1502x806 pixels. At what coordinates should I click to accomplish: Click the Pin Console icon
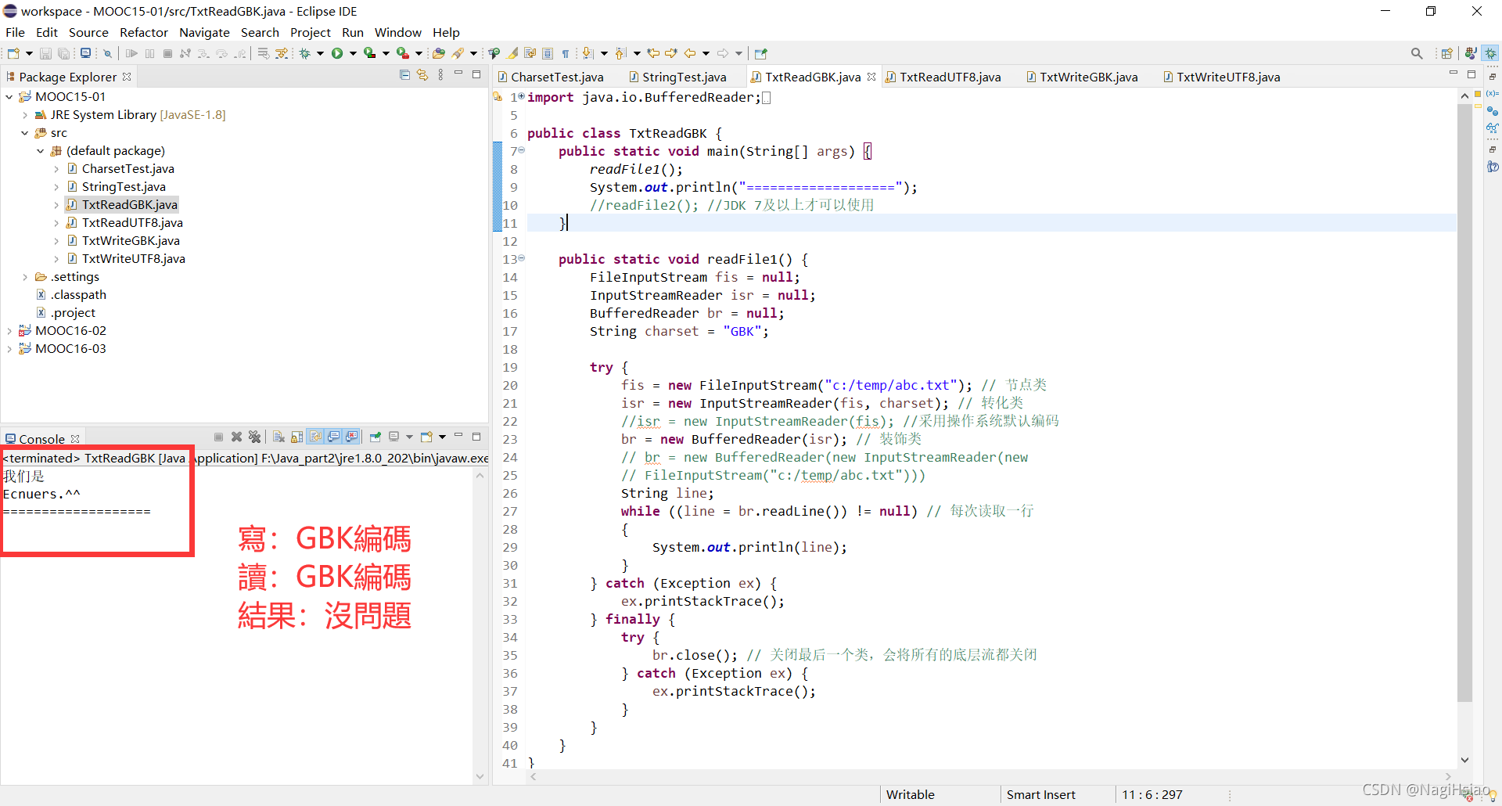click(375, 437)
